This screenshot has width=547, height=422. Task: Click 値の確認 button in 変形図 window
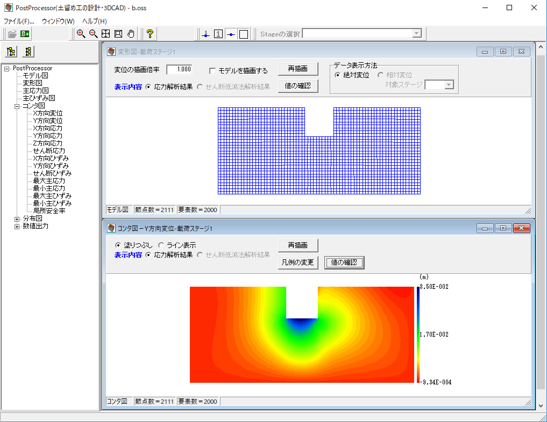click(298, 86)
